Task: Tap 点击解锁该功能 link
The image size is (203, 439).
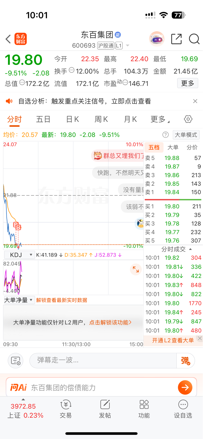Action: point(110,322)
